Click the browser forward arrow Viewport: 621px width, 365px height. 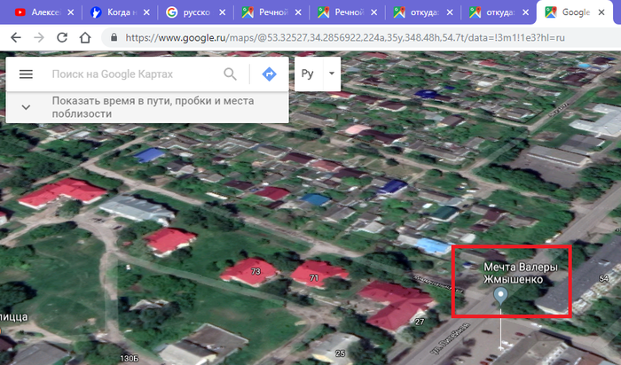[38, 39]
